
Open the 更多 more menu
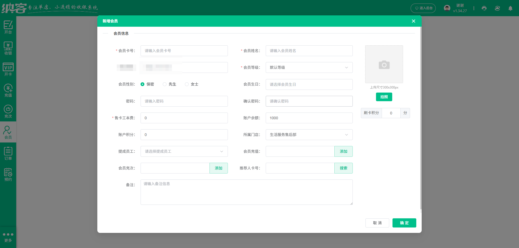coord(8,237)
